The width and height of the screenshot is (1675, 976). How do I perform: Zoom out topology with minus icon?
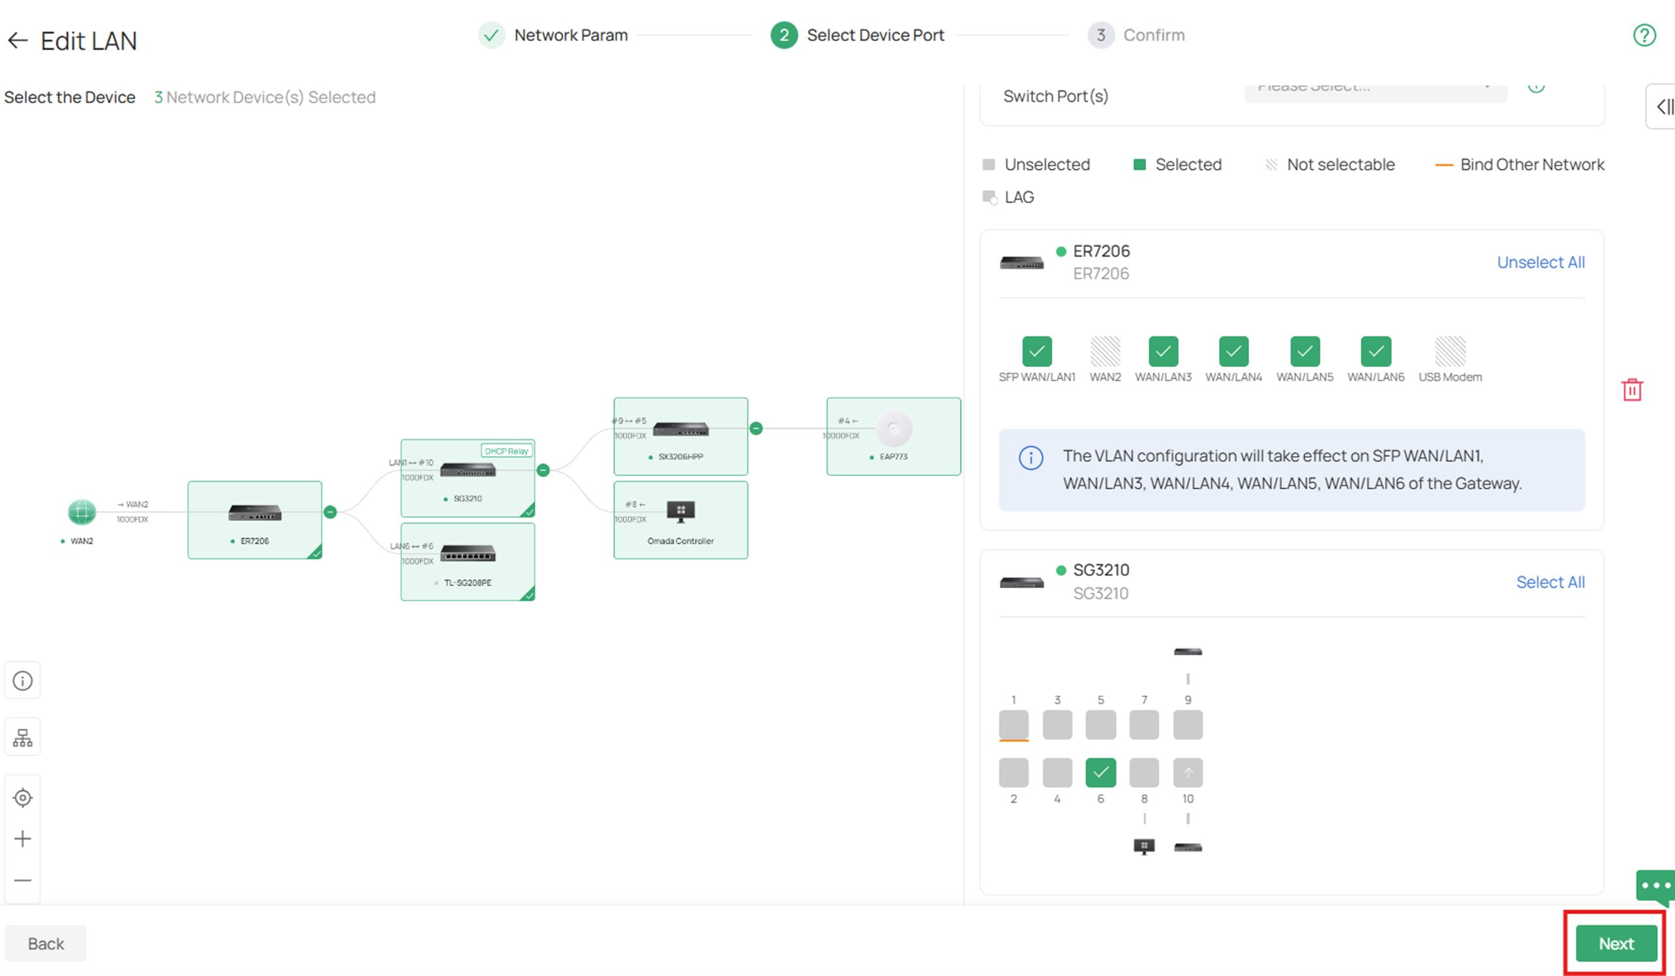click(x=23, y=880)
